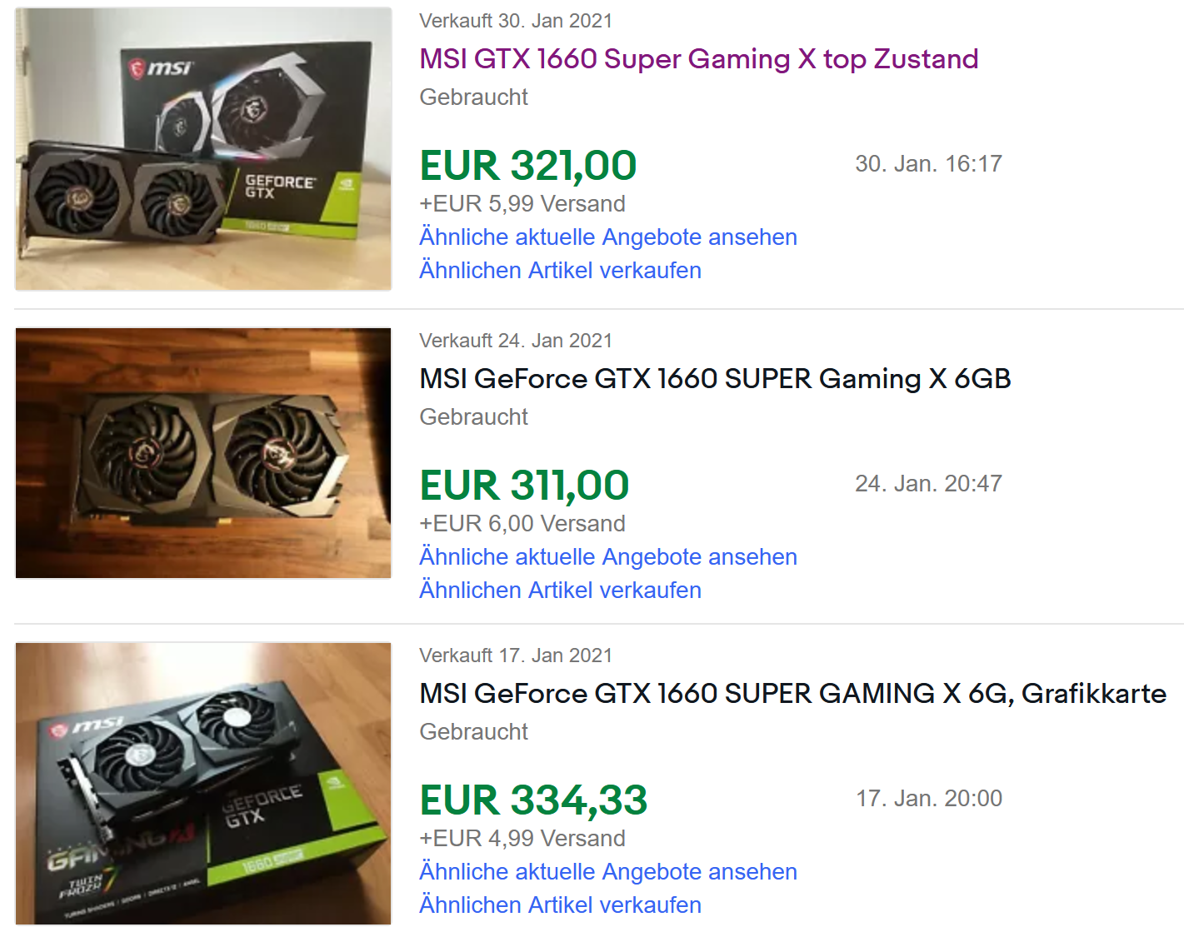Click the EUR 311,00 sold price
Screen dimensions: 1184x942
524,486
